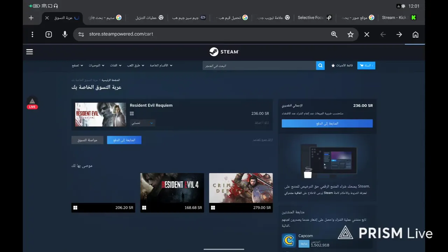Click the Resident Evil Requiem title link
This screenshot has height=252, width=448.
(151, 105)
